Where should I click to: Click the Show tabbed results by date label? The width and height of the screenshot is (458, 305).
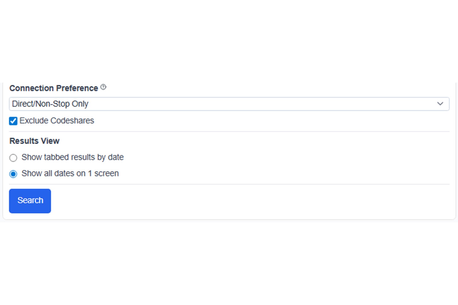coord(72,157)
